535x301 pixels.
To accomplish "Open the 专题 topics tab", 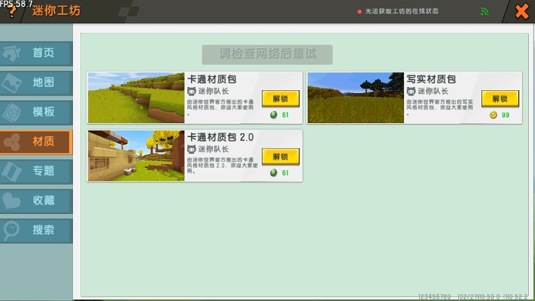I will (35, 171).
